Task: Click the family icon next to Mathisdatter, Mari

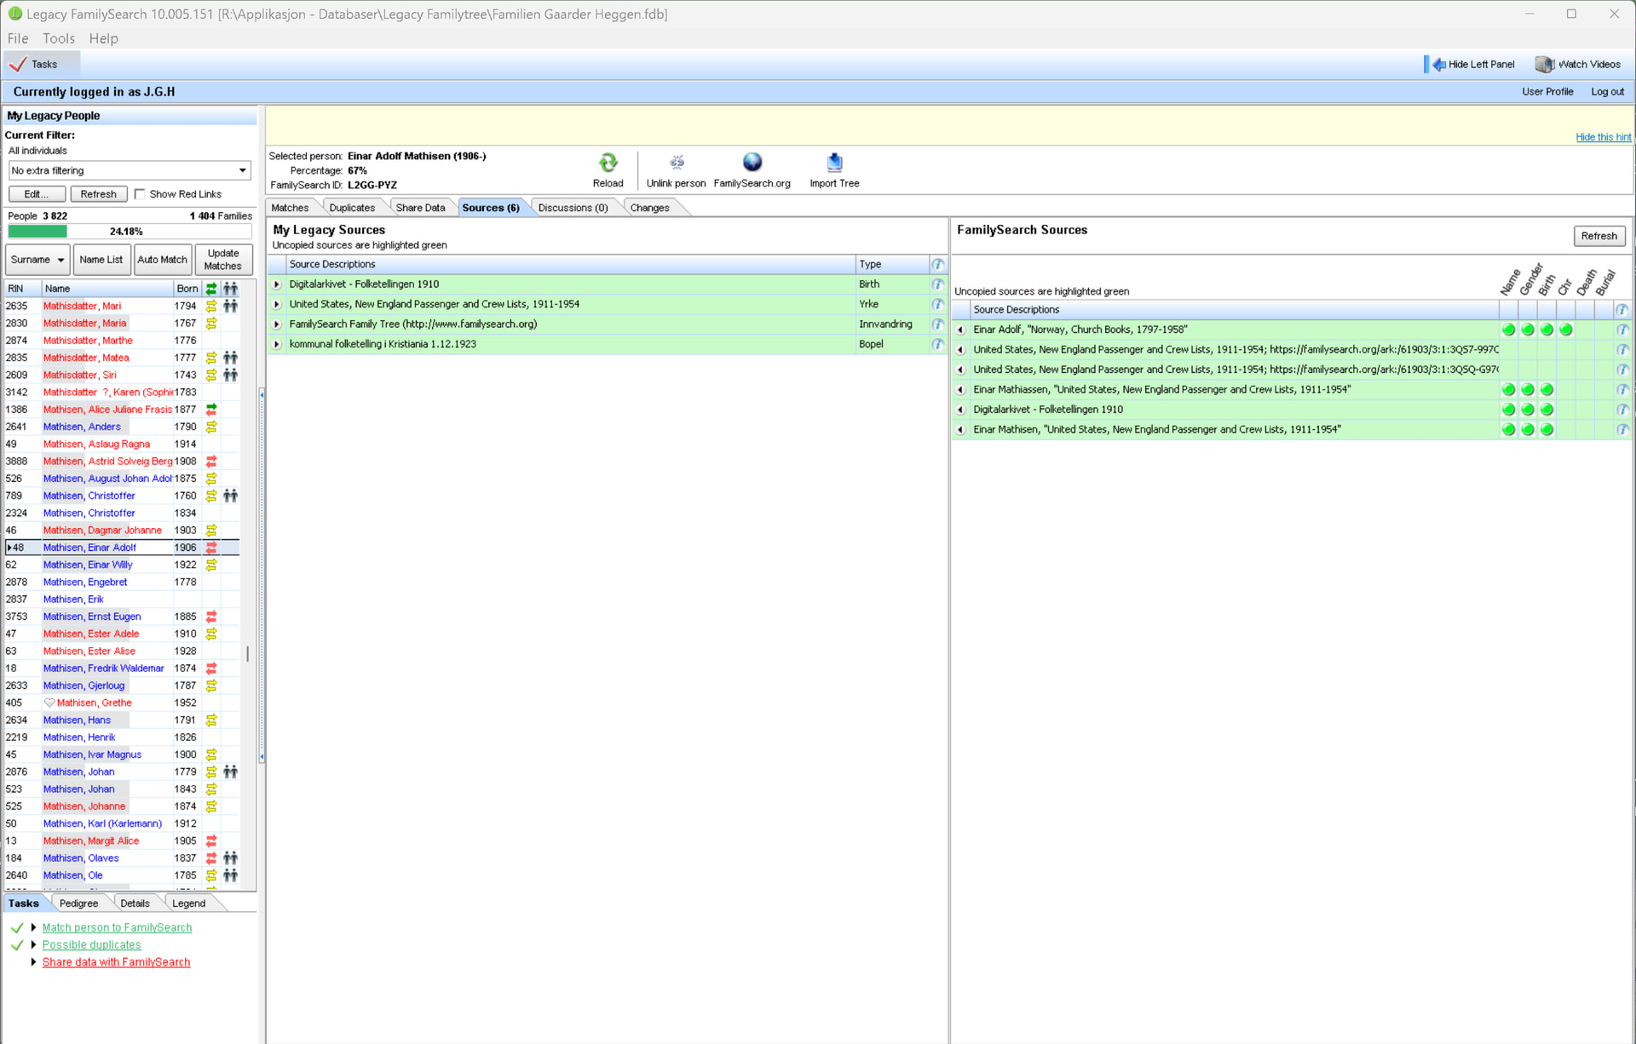Action: pyautogui.click(x=230, y=306)
